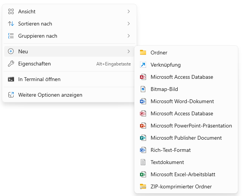This screenshot has height=196, width=247.
Task: Click the Neu plus circle icon
Action: tap(11, 51)
